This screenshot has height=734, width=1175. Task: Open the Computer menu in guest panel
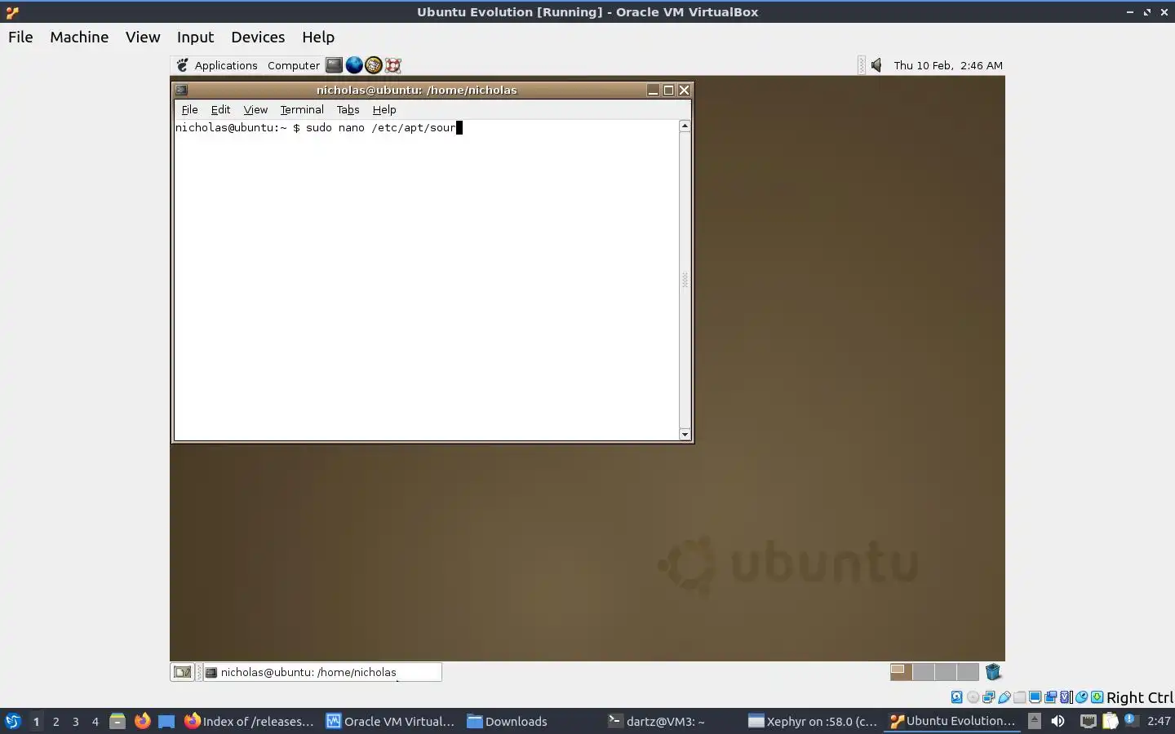(x=293, y=65)
